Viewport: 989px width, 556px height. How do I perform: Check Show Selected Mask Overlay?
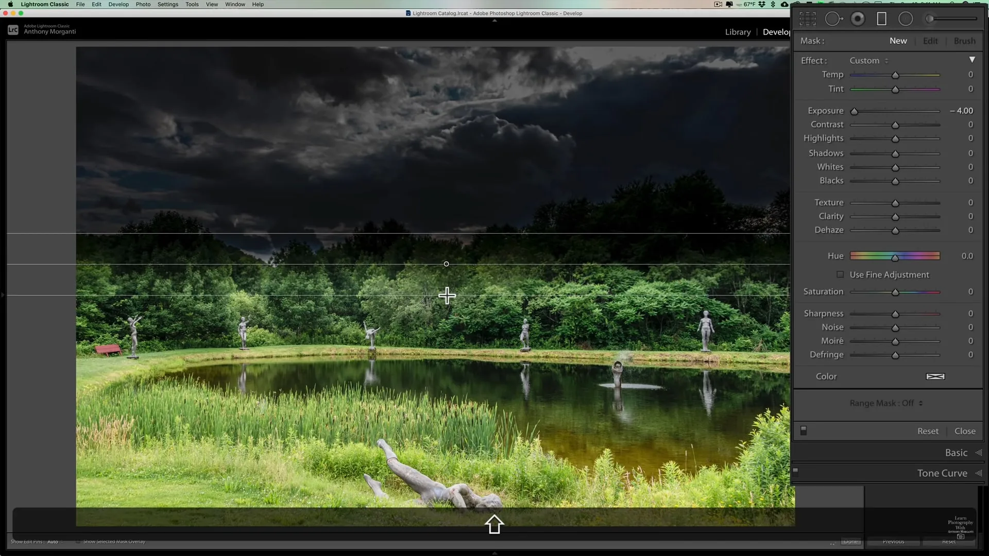click(x=78, y=542)
